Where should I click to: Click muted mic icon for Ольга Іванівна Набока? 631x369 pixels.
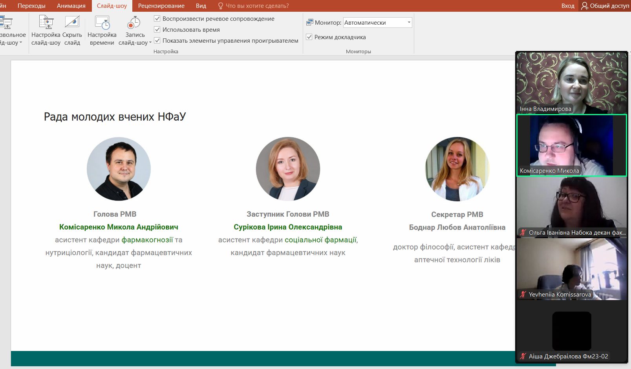(523, 232)
